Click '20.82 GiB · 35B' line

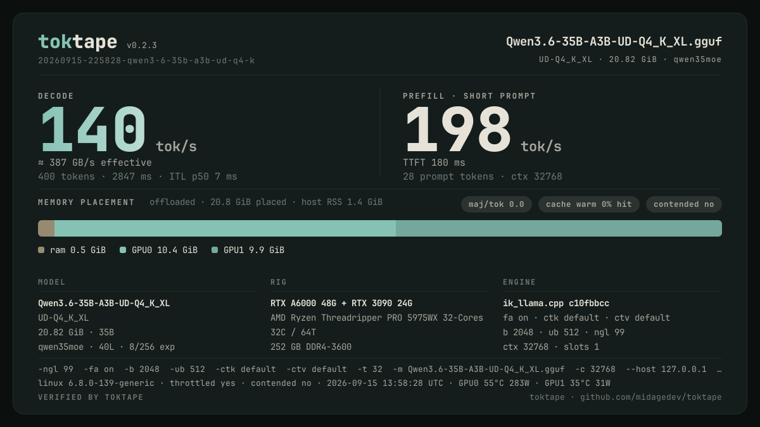click(x=76, y=332)
